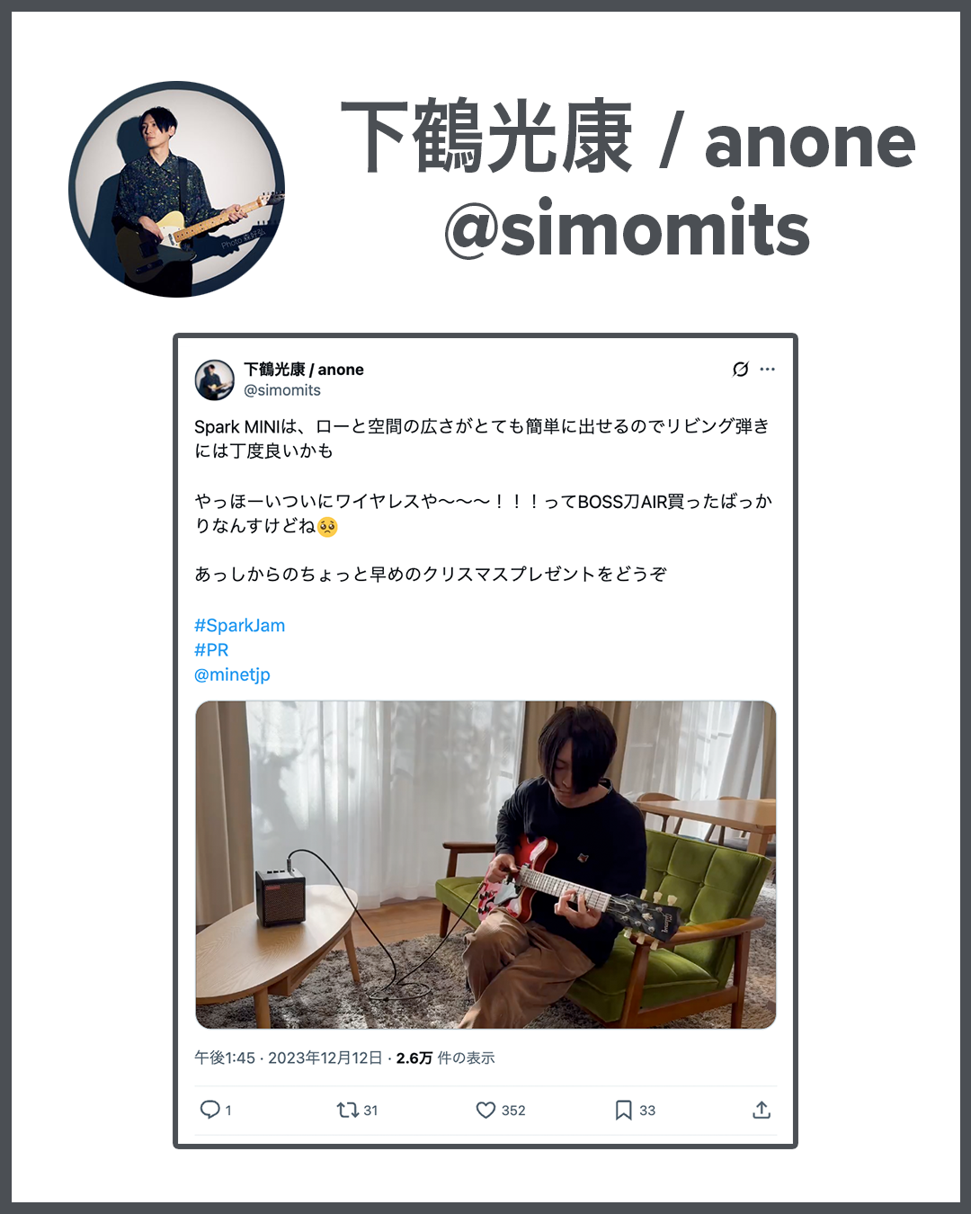Click the 31 reposts count
971x1214 pixels.
pyautogui.click(x=370, y=1111)
